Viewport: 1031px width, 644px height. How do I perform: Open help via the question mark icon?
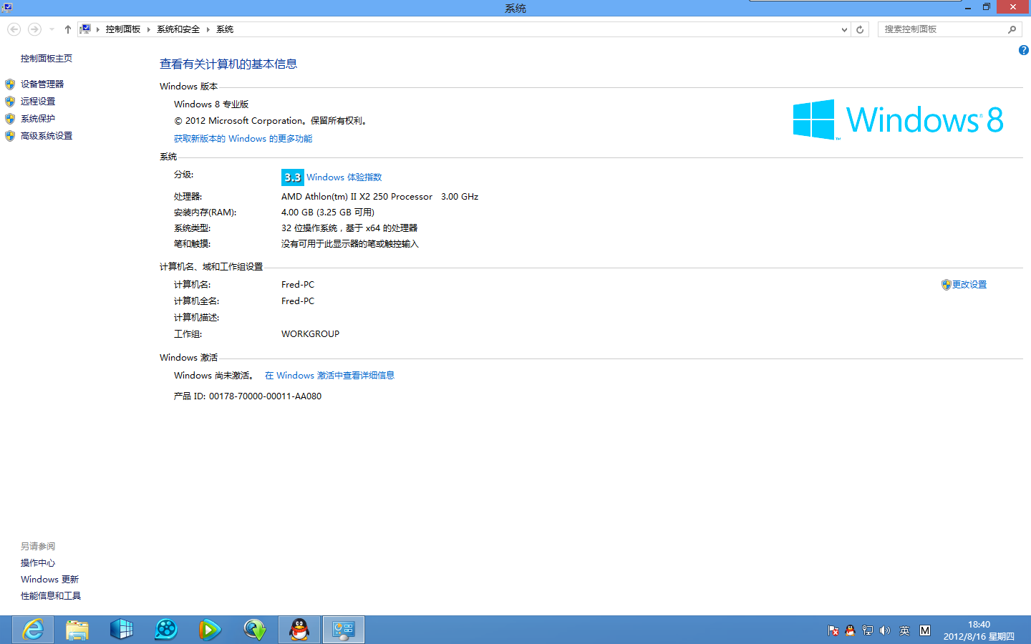(x=1023, y=50)
